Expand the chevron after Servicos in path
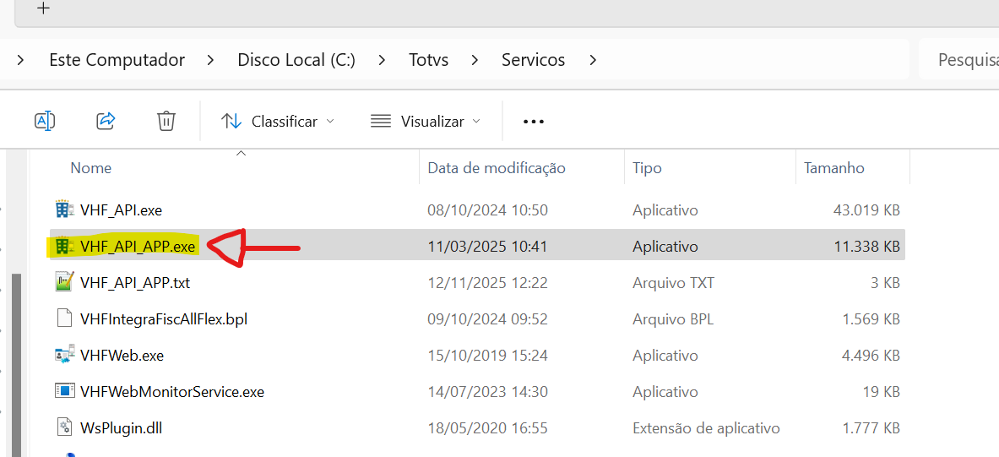The image size is (999, 457). pos(593,60)
